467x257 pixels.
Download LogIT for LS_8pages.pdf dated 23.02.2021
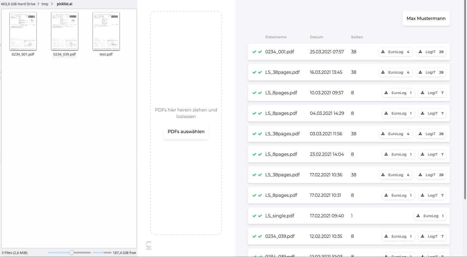tap(432, 154)
